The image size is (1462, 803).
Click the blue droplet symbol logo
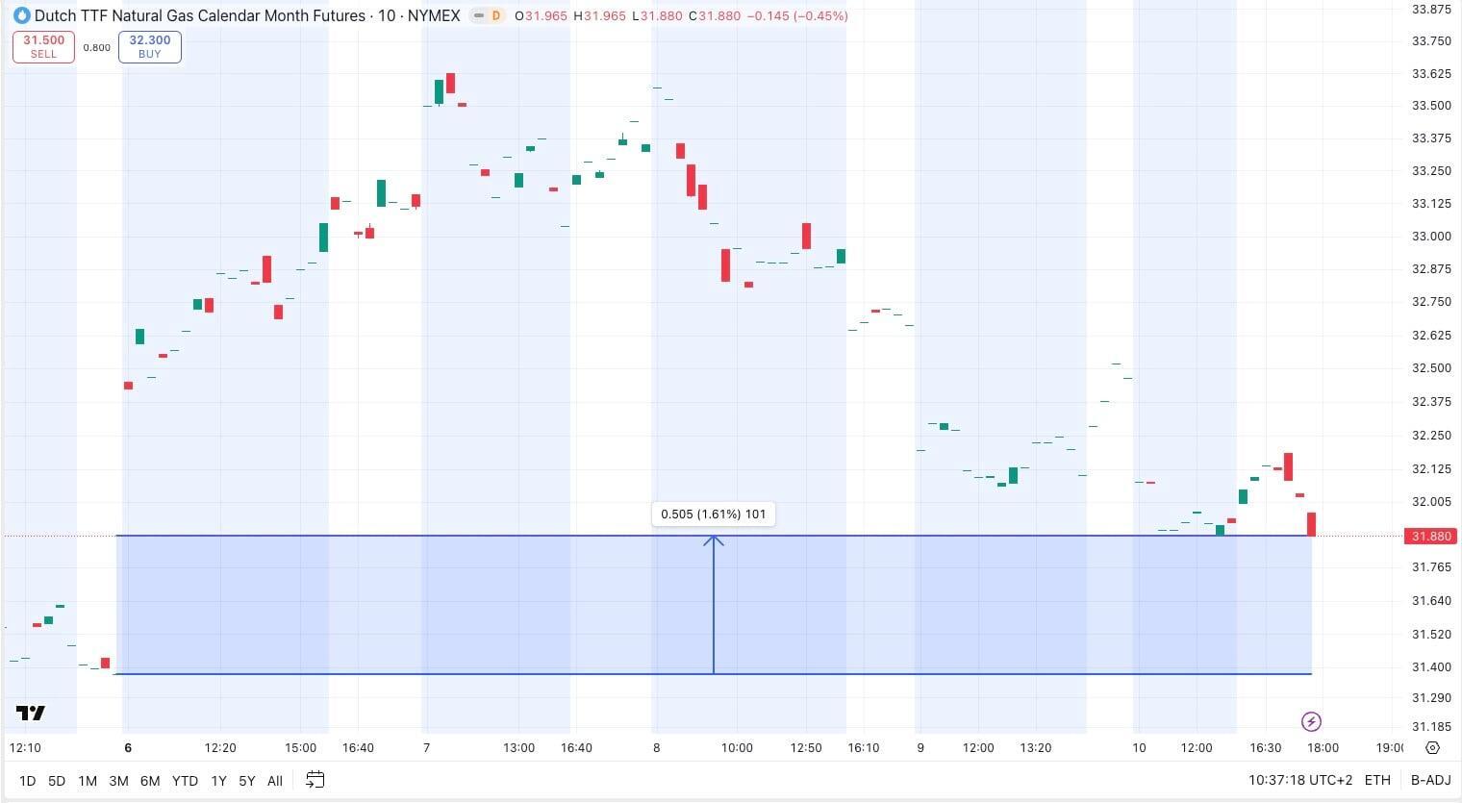[x=21, y=15]
